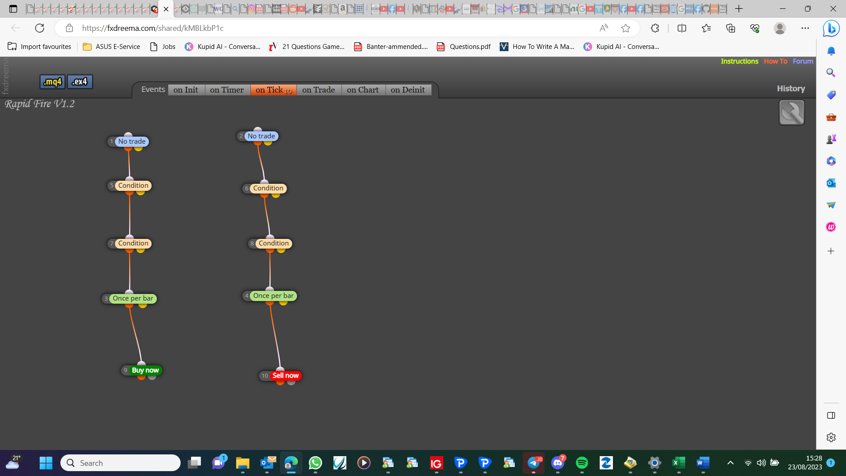The width and height of the screenshot is (846, 476).
Task: Toggle split screen view
Action: click(682, 28)
